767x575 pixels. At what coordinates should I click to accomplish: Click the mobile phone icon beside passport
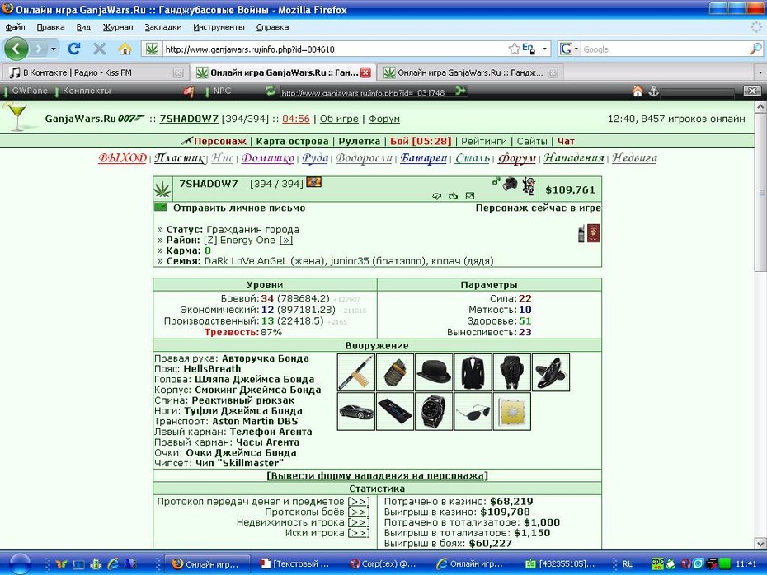[581, 234]
